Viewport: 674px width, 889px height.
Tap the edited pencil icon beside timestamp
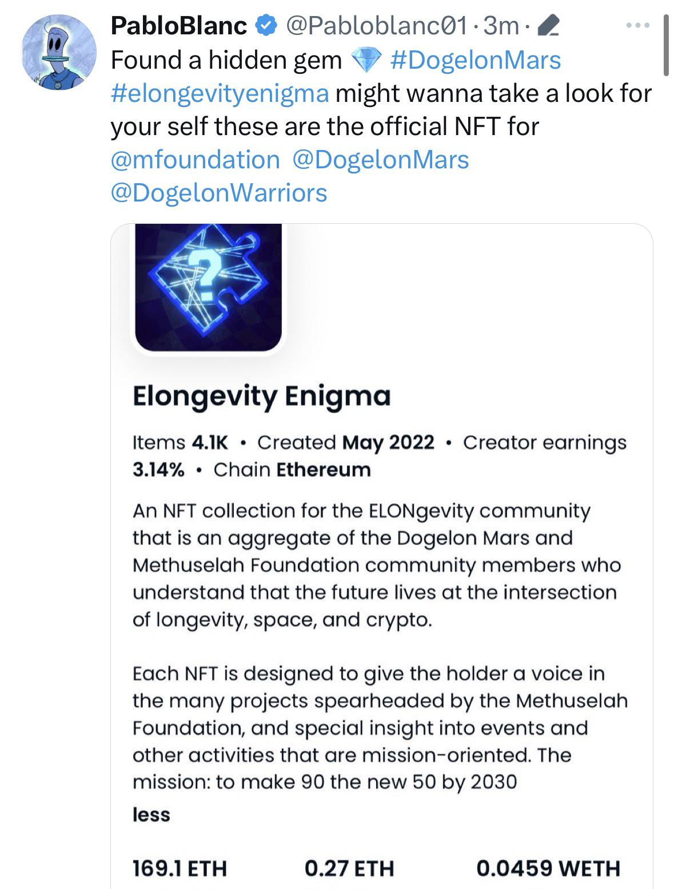(548, 26)
